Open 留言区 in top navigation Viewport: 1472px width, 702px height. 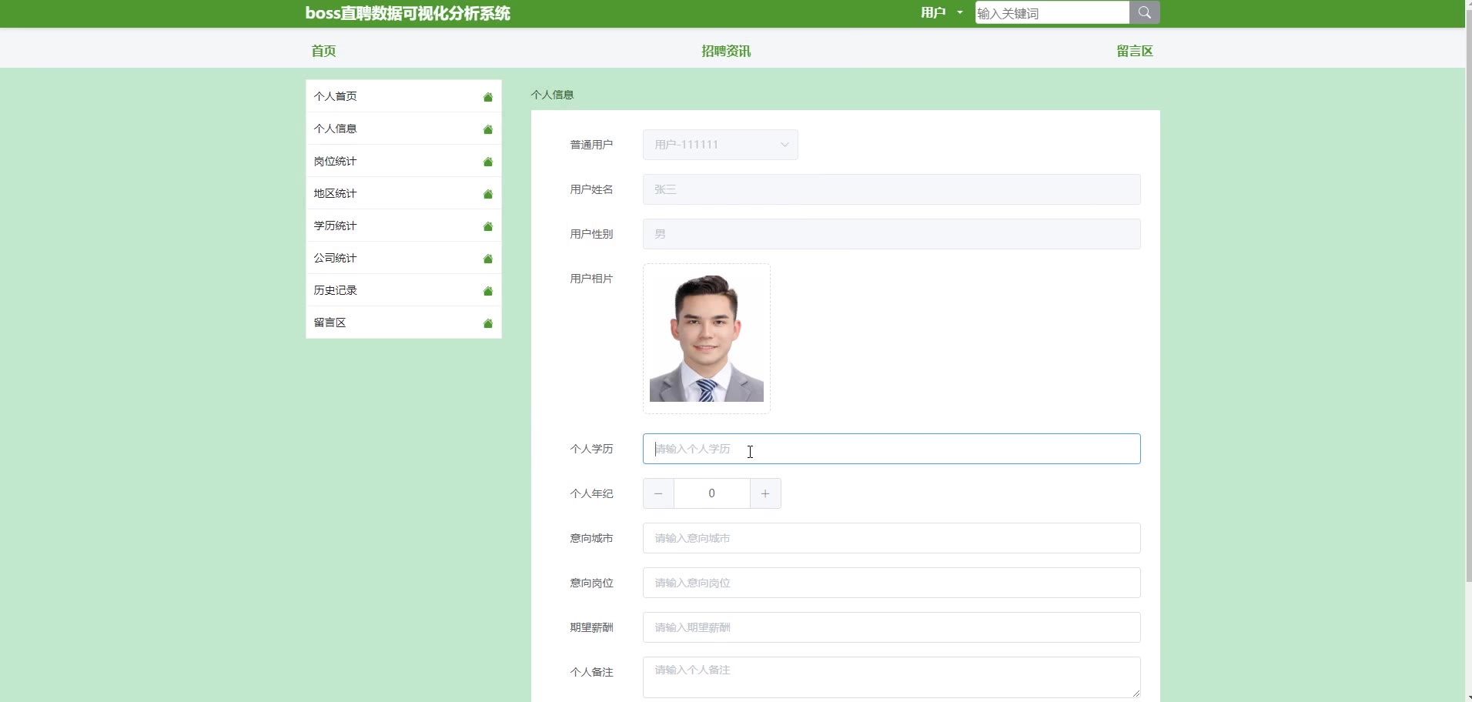pos(1134,51)
